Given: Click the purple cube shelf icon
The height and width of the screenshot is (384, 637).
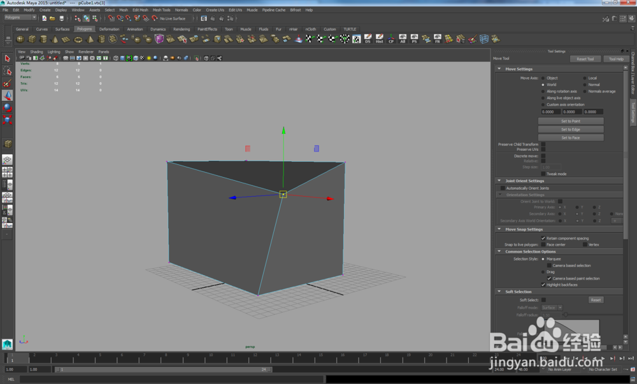Looking at the screenshot, I should point(159,39).
